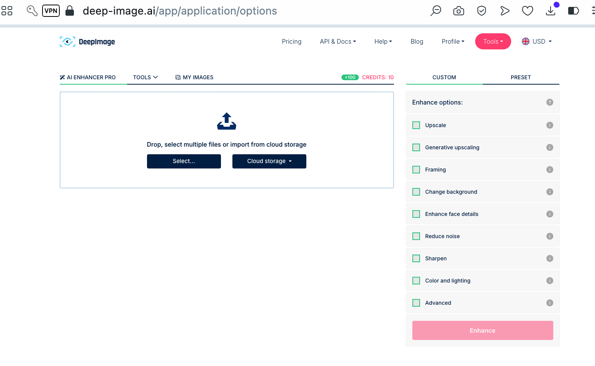Viewport: 595px width, 366px height.
Task: Check the Enhance face details option
Action: click(x=416, y=214)
